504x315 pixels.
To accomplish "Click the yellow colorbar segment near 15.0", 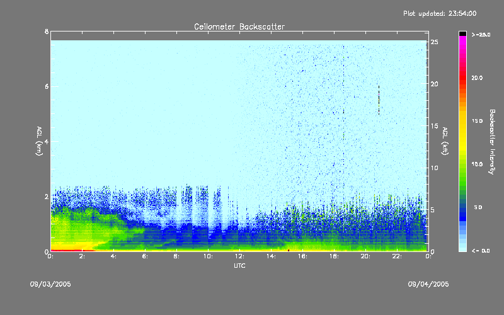I will click(x=462, y=122).
